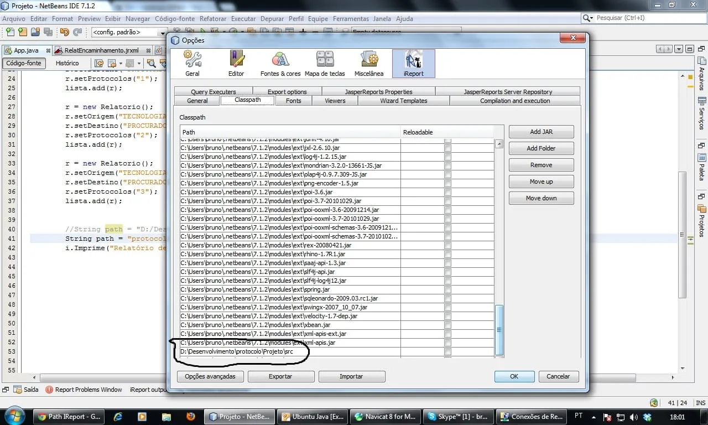
Task: Open Windows Explorer from taskbar
Action: tap(166, 417)
